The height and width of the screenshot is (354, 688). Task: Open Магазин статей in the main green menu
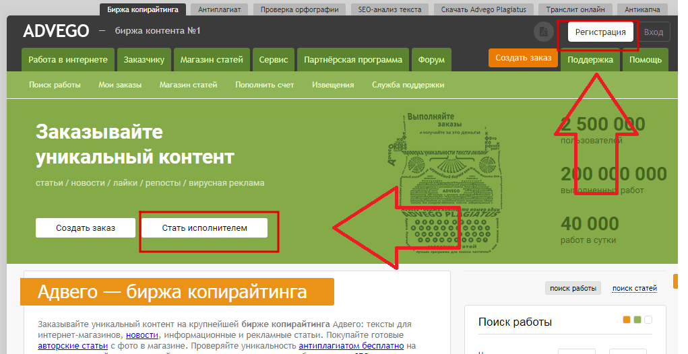212,60
